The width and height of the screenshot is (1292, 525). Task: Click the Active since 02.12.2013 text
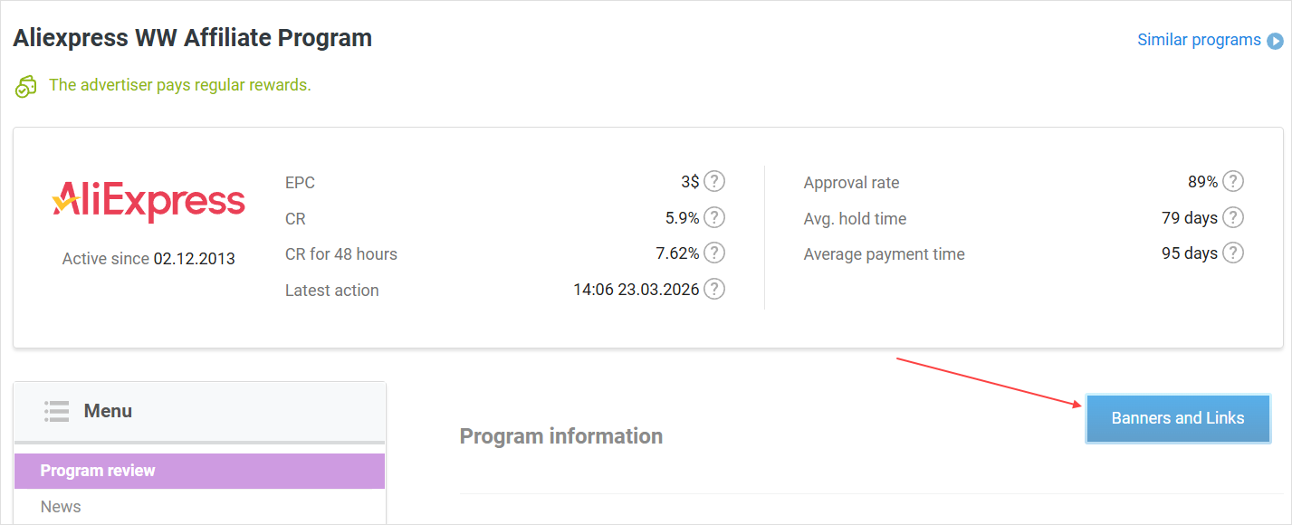click(x=148, y=259)
